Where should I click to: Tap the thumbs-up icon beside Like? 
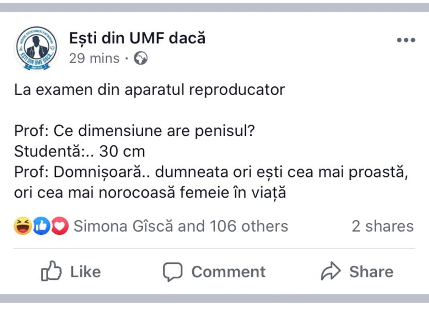point(52,272)
